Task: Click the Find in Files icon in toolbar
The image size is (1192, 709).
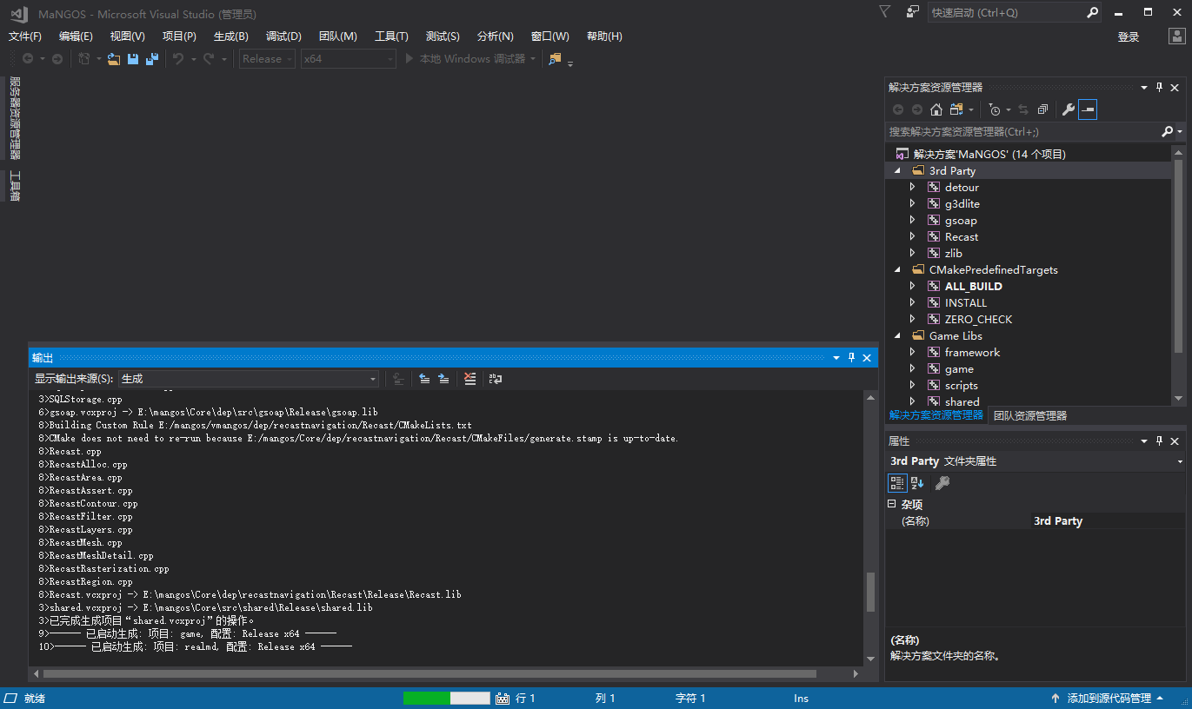Action: 556,59
